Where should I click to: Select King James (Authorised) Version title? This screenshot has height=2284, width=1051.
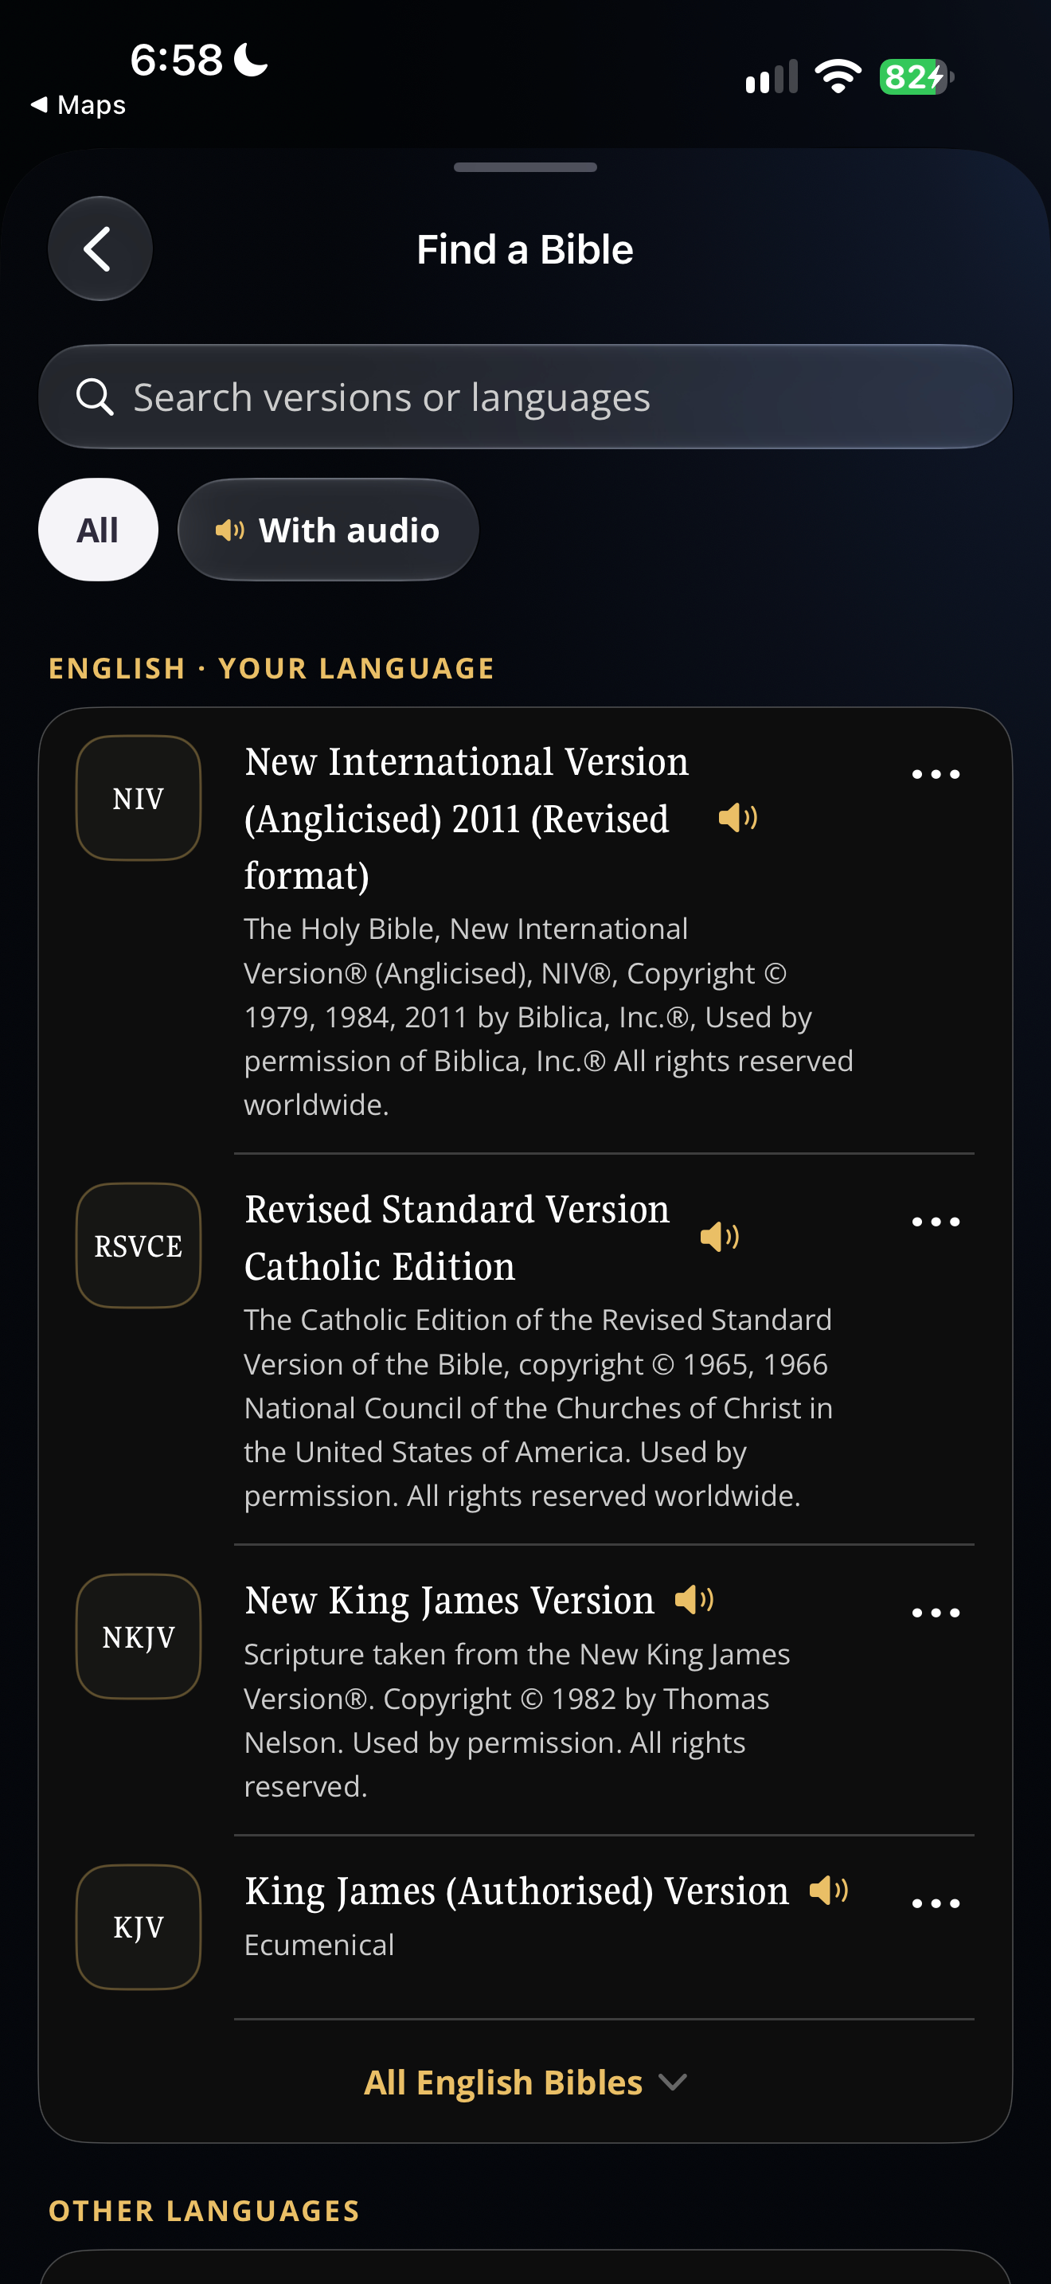517,1891
